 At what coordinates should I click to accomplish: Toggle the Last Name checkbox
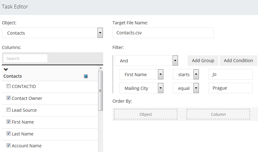tap(8, 134)
